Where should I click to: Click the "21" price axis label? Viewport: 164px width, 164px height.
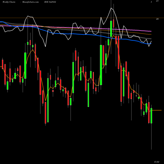coord(157,1)
